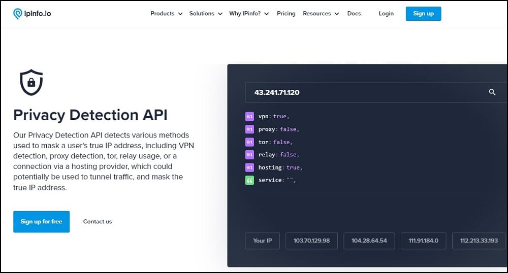Click the Privacy Detection API heading
This screenshot has width=508, height=273.
pos(90,115)
